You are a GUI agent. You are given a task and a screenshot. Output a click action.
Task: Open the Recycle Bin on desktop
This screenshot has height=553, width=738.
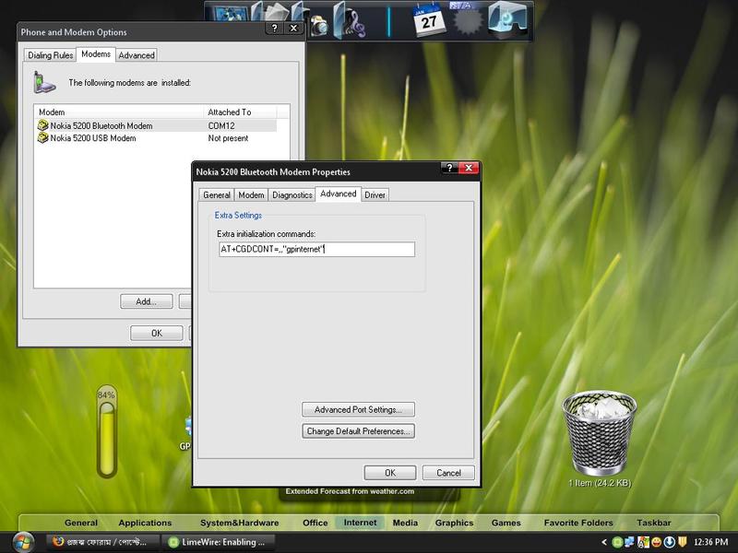(x=599, y=433)
